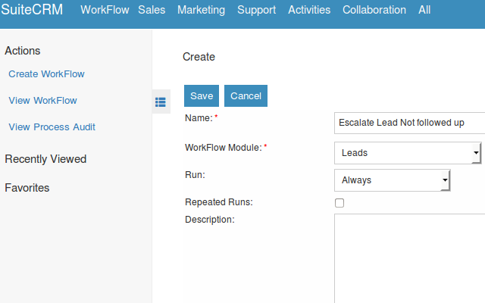Click the sidebar list toggle icon
The height and width of the screenshot is (303, 485).
(x=161, y=102)
